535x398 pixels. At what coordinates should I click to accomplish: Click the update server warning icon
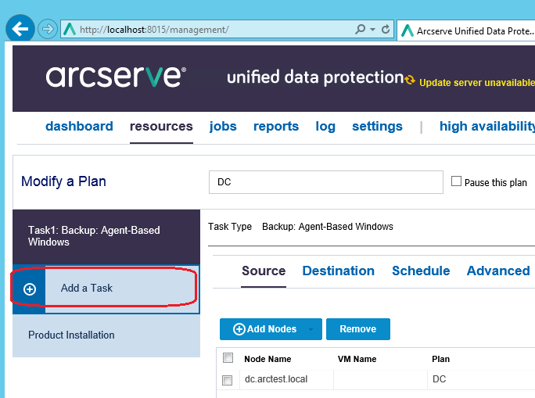(x=411, y=79)
